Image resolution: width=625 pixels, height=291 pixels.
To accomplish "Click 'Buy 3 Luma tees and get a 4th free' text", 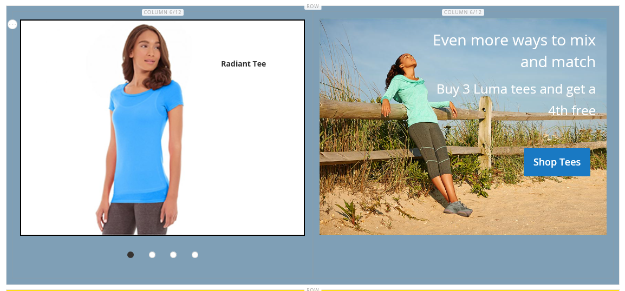I will coord(516,100).
